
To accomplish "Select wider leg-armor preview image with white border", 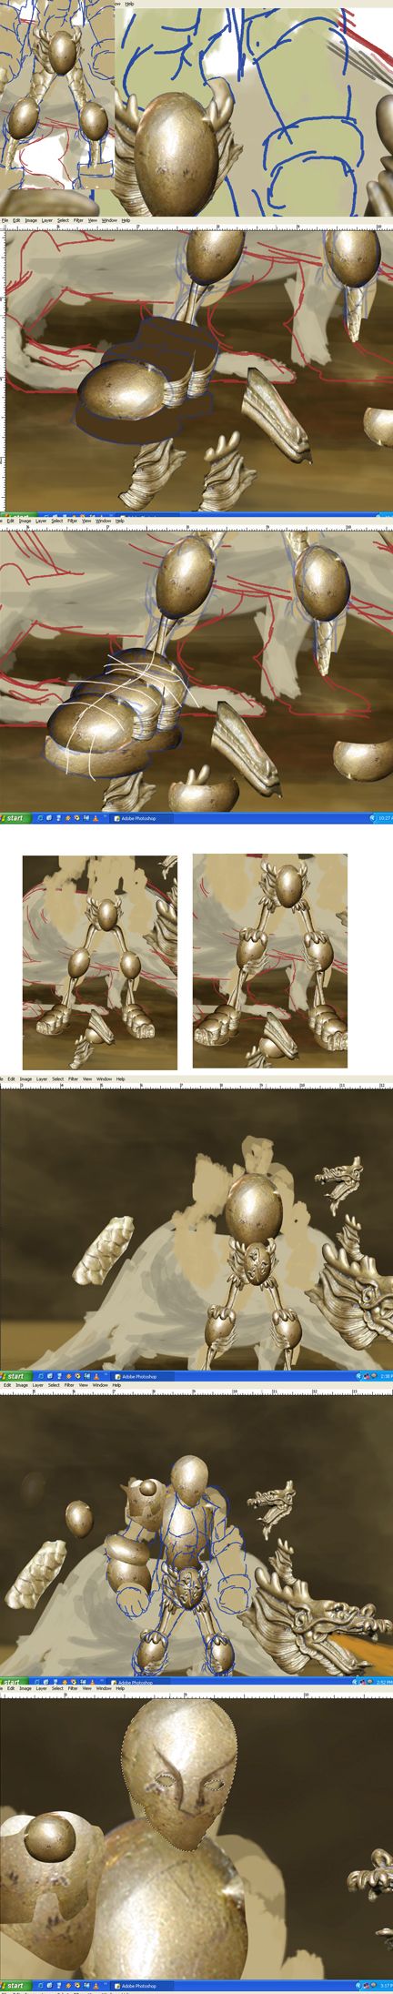I will click(270, 960).
